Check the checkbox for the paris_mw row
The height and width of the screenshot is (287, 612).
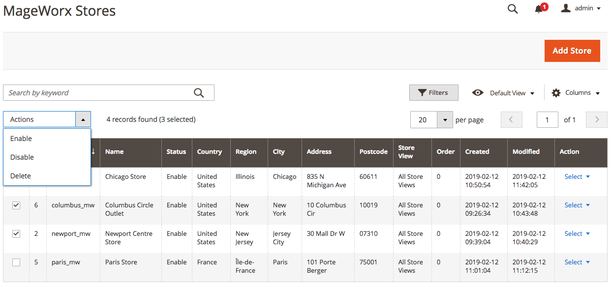point(16,262)
